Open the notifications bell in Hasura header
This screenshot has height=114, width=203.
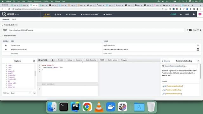(194, 14)
